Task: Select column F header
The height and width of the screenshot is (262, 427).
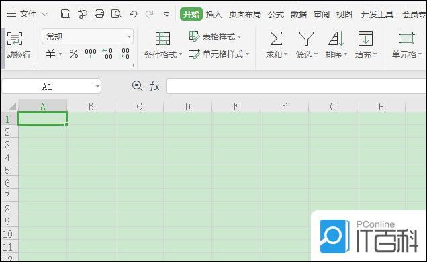Action: (284, 106)
